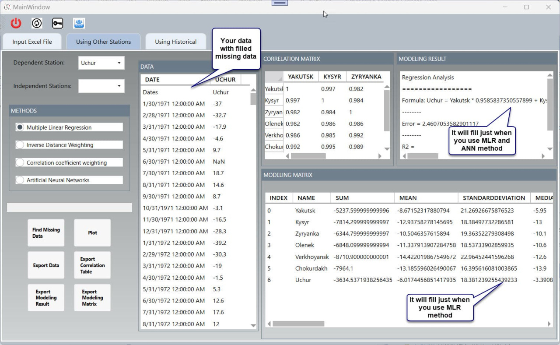
Task: Click the progress bar below Methods panel
Action: [70, 208]
